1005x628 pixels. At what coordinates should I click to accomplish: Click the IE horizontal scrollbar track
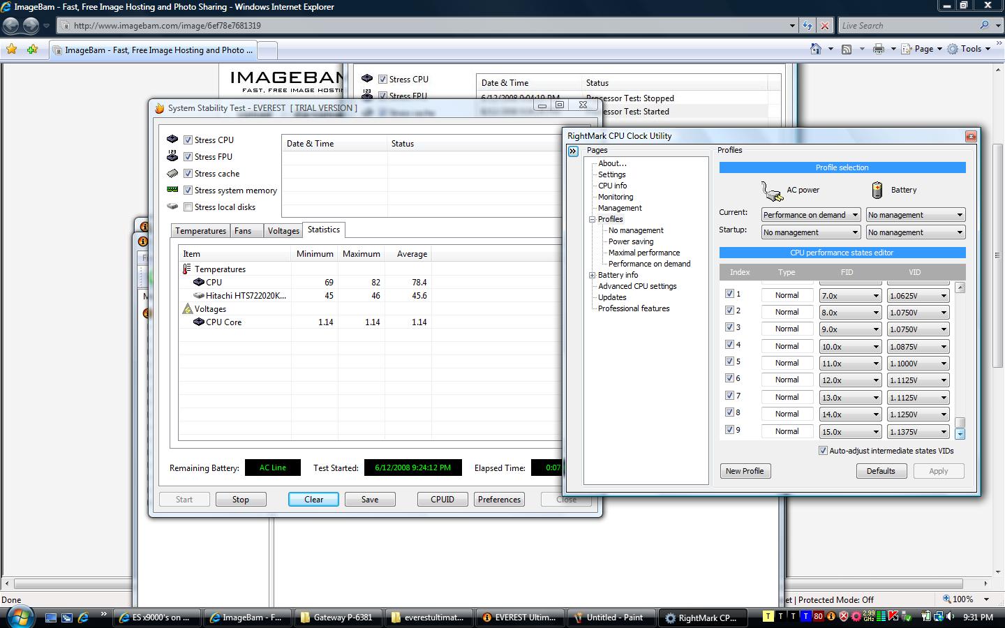click(x=496, y=583)
